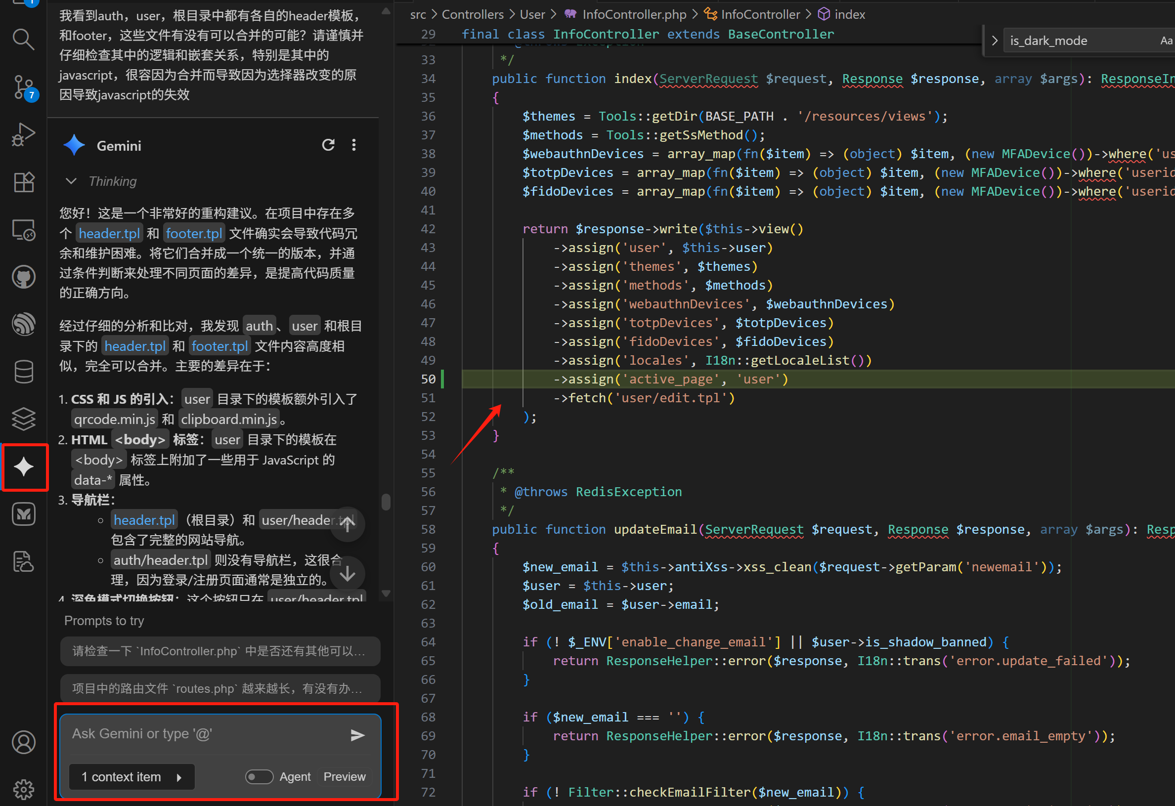Click the routes.php suggested prompt
The width and height of the screenshot is (1175, 806).
(219, 688)
